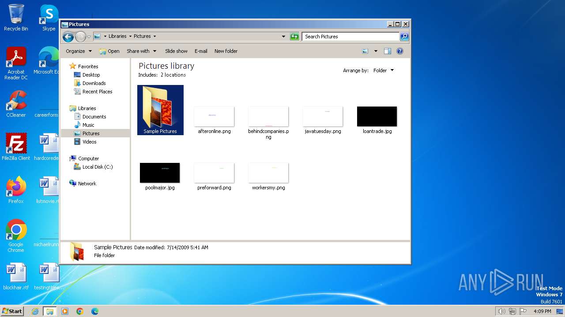This screenshot has width=565, height=317.
Task: Select behindcompanies.png thumbnail
Action: tap(268, 117)
